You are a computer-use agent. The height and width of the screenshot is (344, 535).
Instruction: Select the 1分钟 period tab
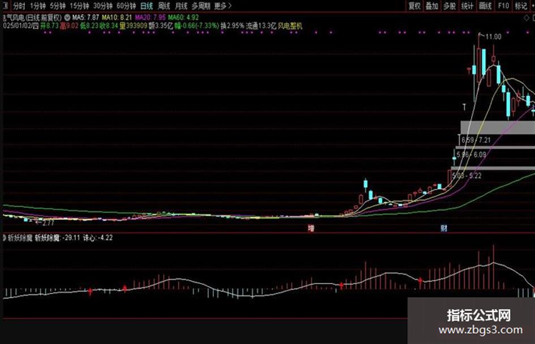(37, 6)
